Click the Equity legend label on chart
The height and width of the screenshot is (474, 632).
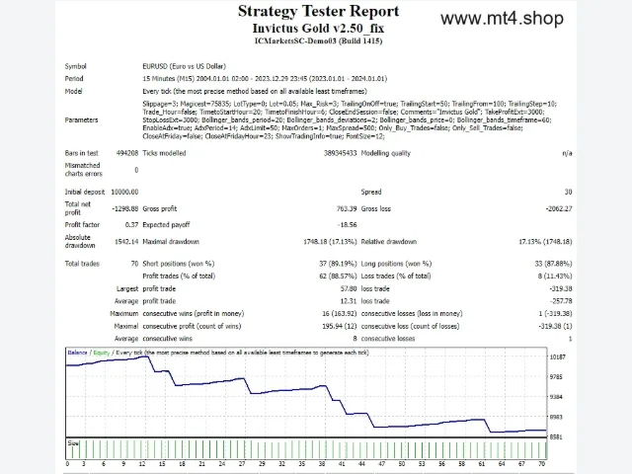click(101, 353)
